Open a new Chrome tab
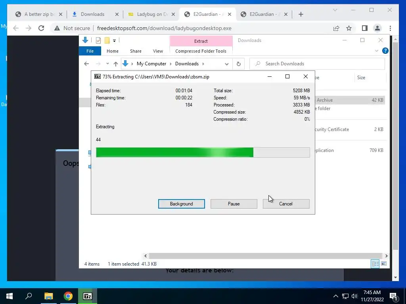 pos(301,14)
